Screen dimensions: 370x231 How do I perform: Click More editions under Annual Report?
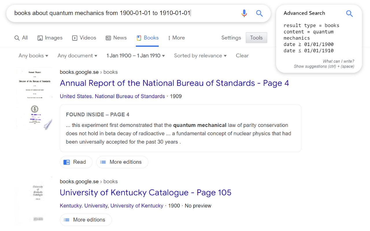pyautogui.click(x=122, y=162)
